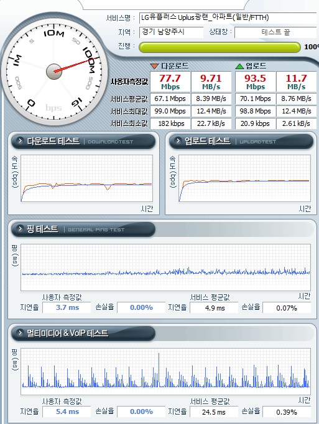This screenshot has width=319, height=424.
Task: Select the 핑 테스트 panel header
Action: click(x=83, y=229)
